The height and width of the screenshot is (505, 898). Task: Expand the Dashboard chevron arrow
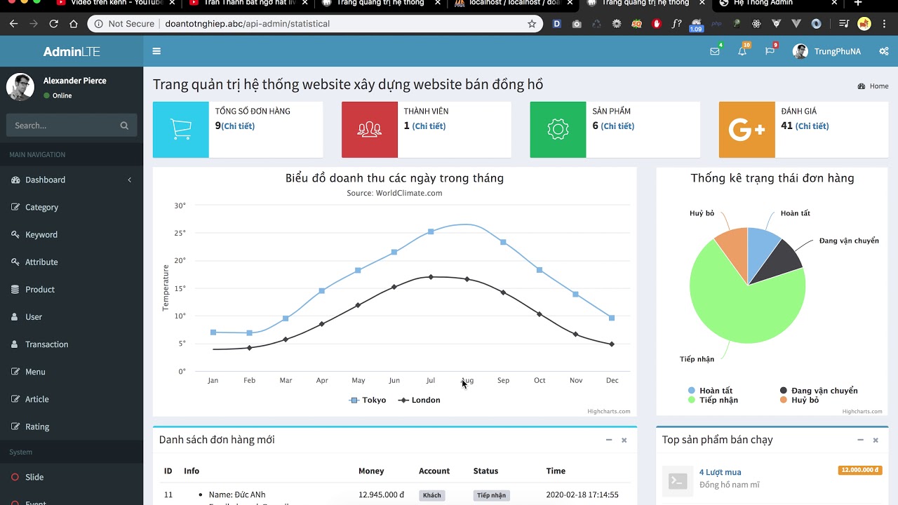(x=130, y=180)
